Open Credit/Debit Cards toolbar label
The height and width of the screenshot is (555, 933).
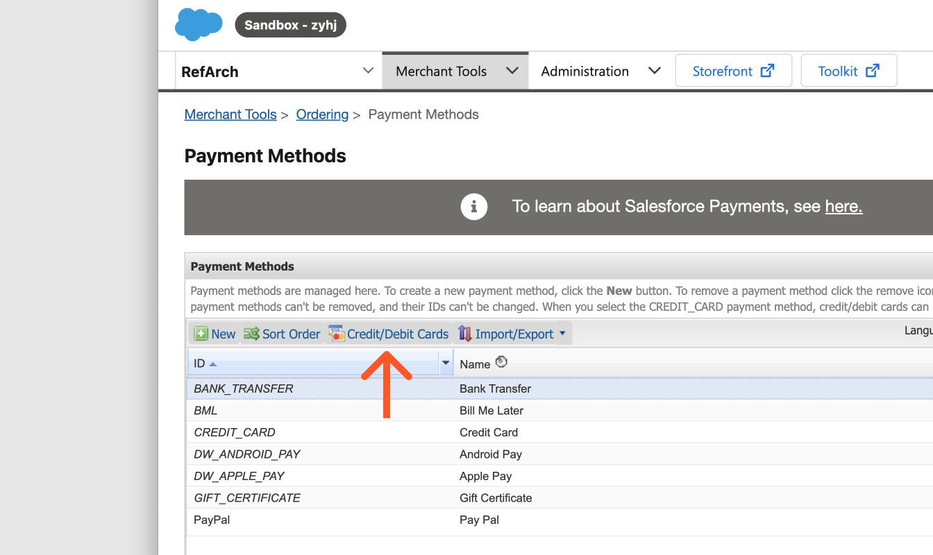398,334
